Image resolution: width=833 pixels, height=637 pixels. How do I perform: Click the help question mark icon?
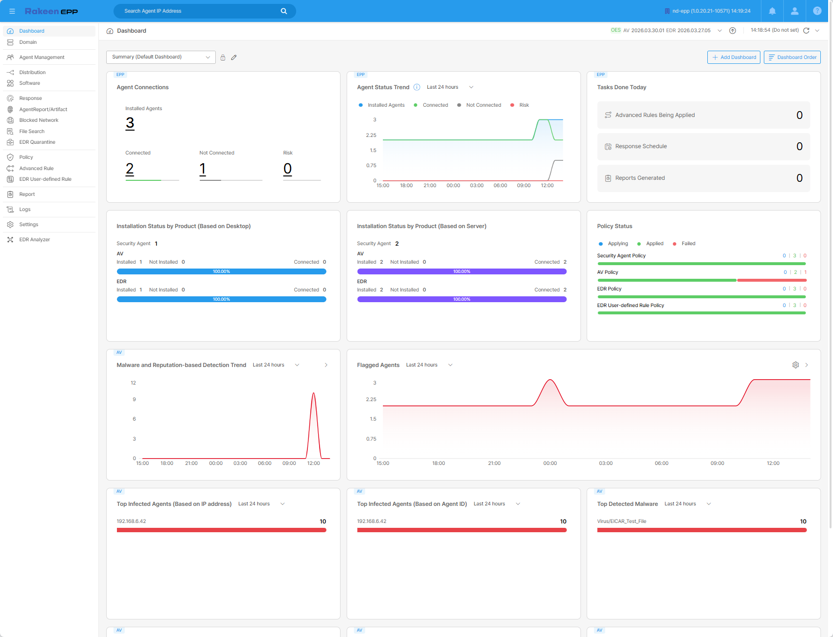[x=817, y=11]
